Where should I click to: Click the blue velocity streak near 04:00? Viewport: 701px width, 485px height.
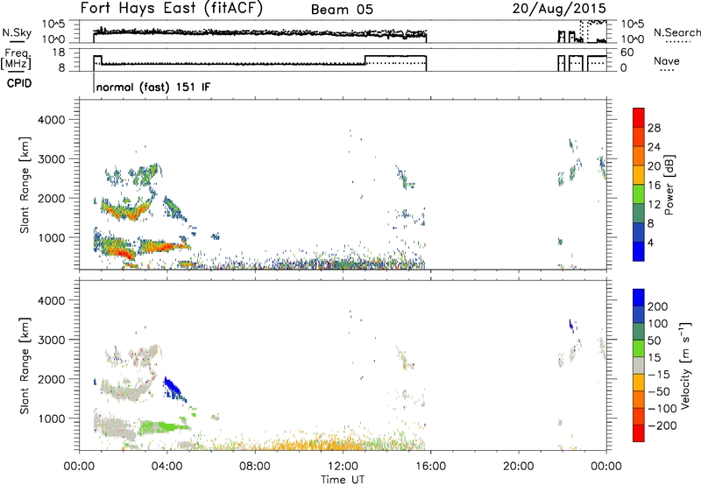click(173, 390)
